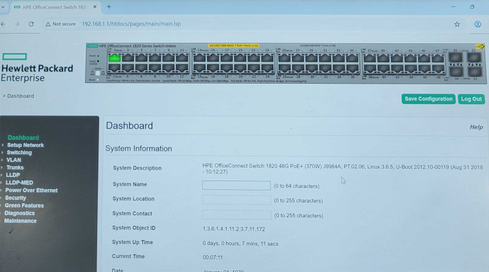This screenshot has height=272, width=489.
Task: Switch to the HPE OfficeConnect Switch tab
Action: click(55, 7)
